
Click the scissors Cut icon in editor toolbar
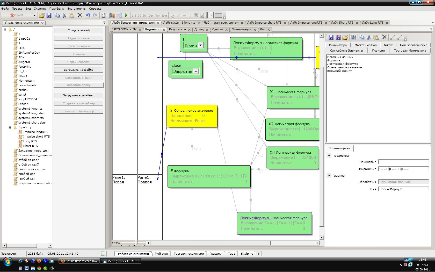[369, 38]
